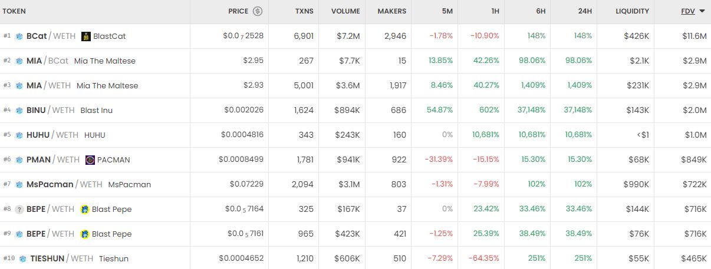The width and height of the screenshot is (711, 269).
Task: Sort by the VOLUME column header
Action: point(345,11)
